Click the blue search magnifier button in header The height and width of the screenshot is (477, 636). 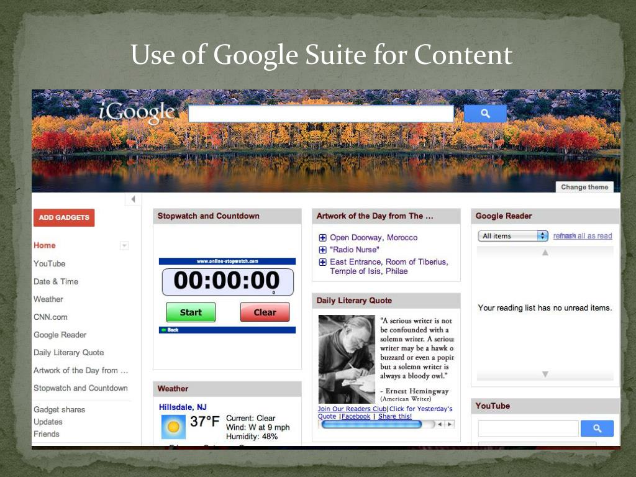pyautogui.click(x=485, y=114)
